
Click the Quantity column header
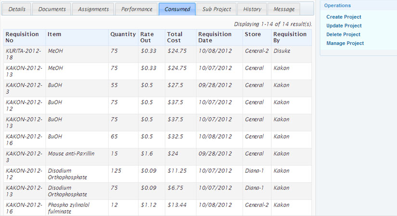[x=123, y=34]
